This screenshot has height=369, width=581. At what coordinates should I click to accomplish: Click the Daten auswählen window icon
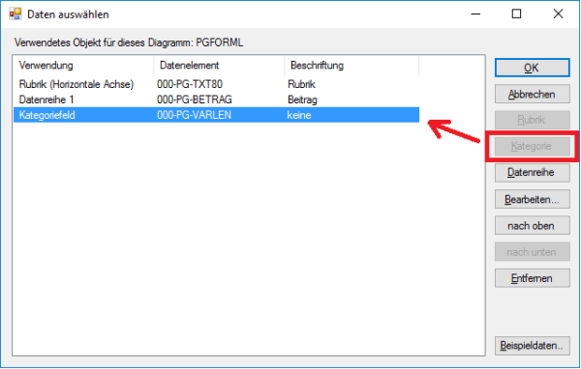[15, 14]
